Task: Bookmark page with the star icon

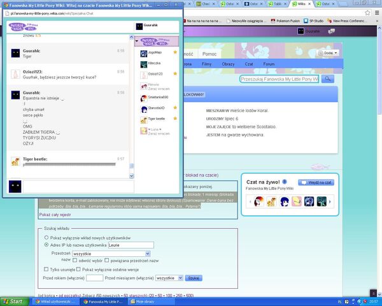Action: coord(367,13)
